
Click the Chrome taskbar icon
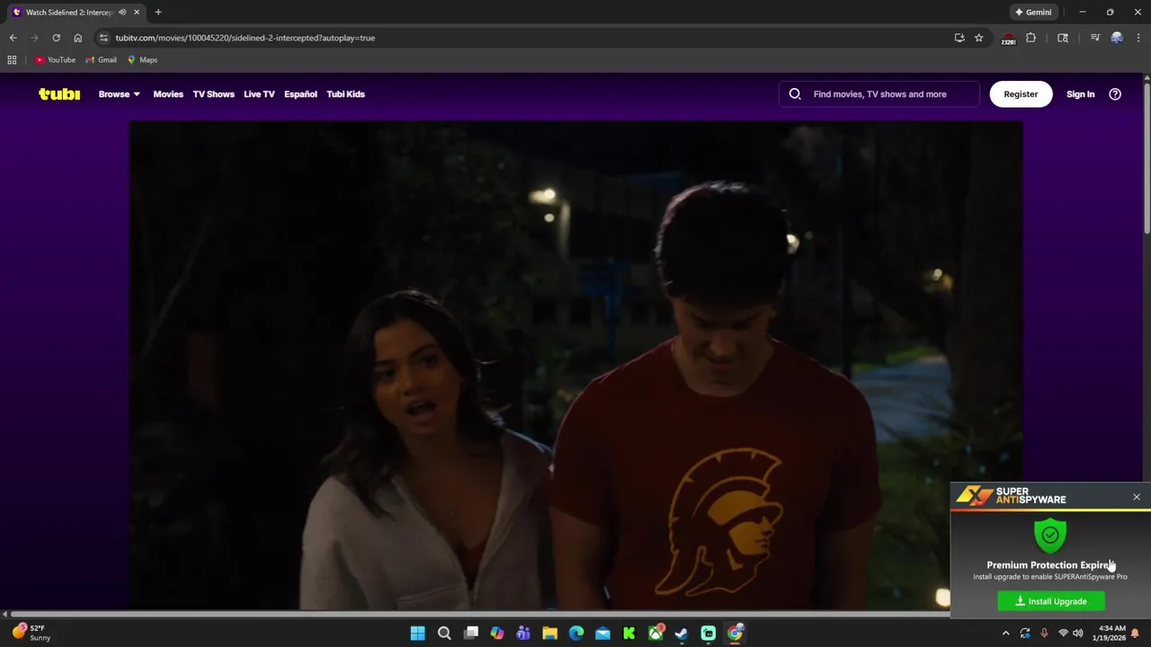click(x=735, y=634)
